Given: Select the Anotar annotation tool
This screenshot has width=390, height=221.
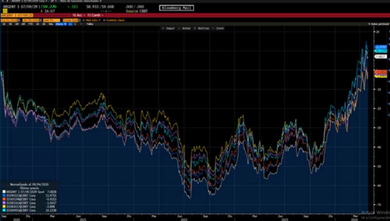Looking at the screenshot, I should 186,29.
